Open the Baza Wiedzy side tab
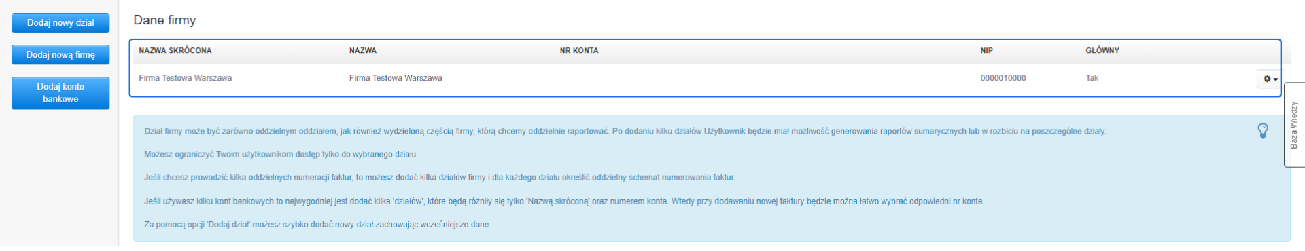1305x251 pixels. [1294, 125]
